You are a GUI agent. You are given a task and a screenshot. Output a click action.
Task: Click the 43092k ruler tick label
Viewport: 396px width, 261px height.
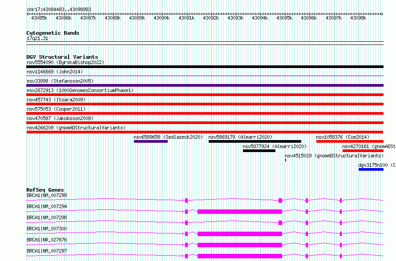click(211, 18)
